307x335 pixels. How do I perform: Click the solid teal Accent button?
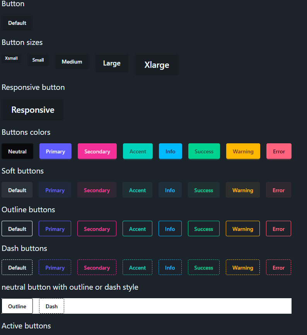click(138, 151)
